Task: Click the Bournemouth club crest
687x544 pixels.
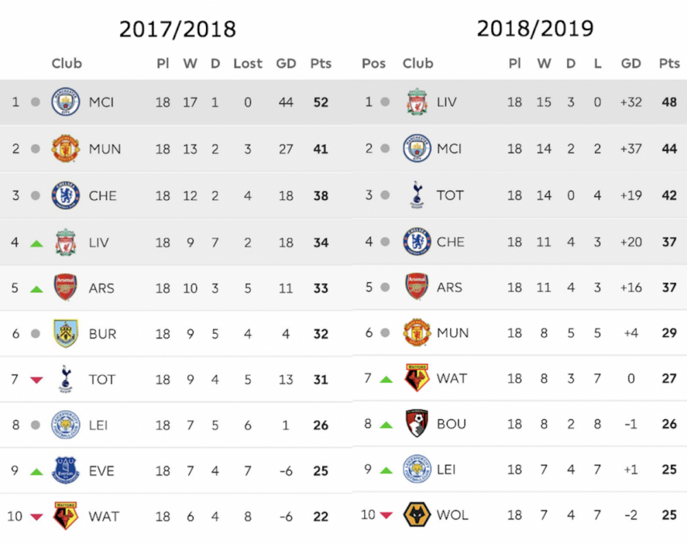Action: coord(417,424)
